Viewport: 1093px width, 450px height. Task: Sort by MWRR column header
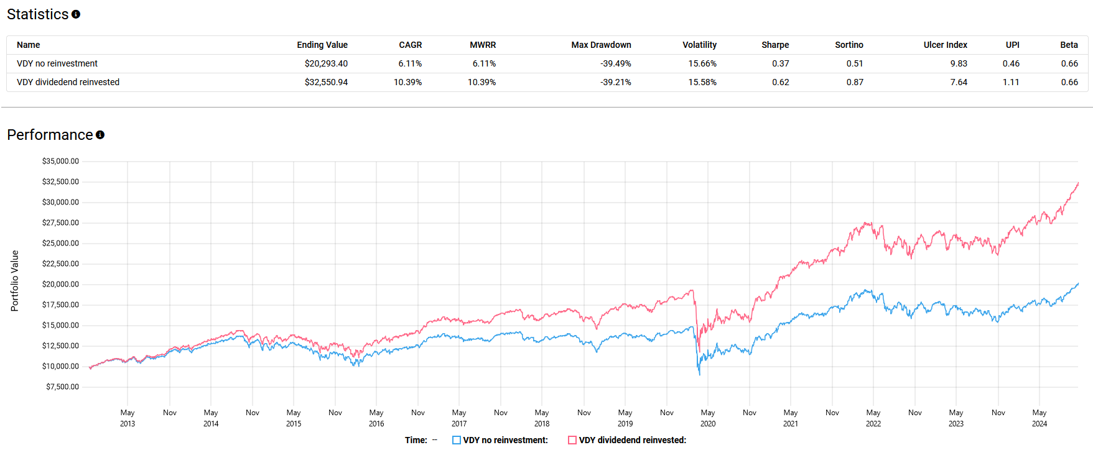(x=483, y=45)
